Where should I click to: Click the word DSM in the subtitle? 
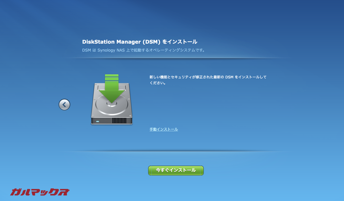pyautogui.click(x=87, y=50)
